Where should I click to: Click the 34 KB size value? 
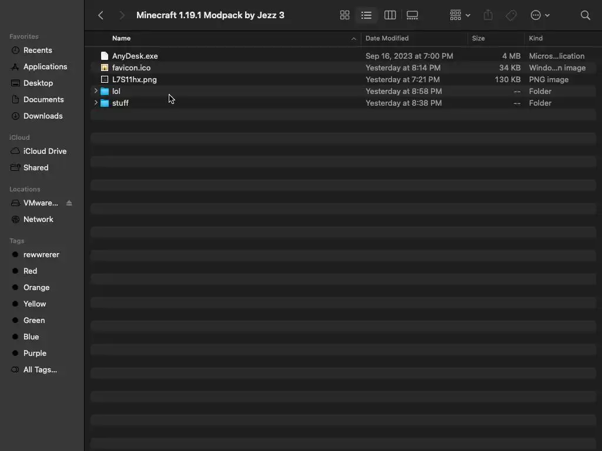[510, 68]
